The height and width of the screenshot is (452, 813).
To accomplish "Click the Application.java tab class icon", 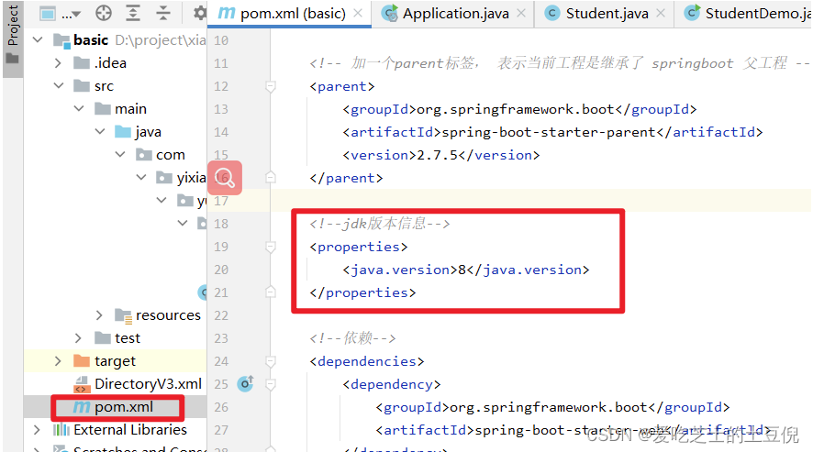I will coord(389,13).
